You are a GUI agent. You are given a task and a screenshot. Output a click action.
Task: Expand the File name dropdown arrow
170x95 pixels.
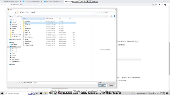(96, 83)
